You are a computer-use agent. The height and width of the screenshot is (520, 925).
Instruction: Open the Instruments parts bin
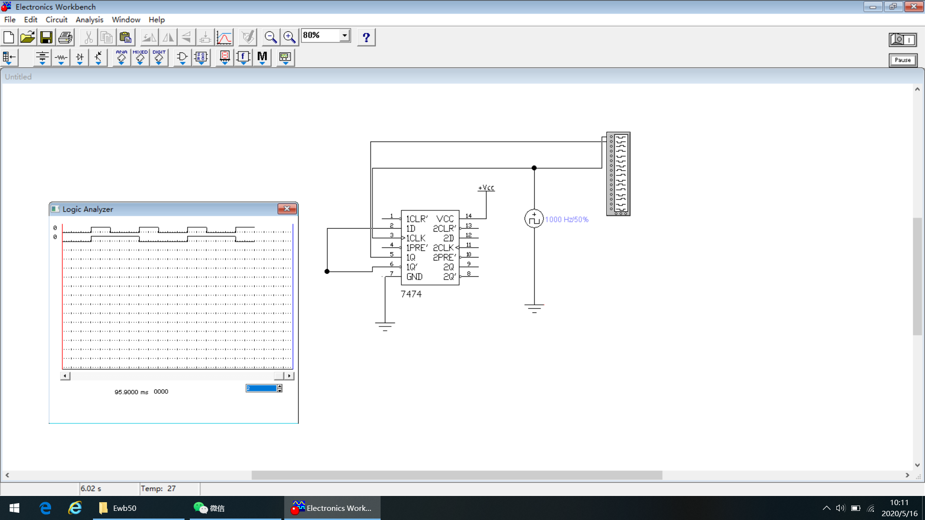[x=285, y=57]
